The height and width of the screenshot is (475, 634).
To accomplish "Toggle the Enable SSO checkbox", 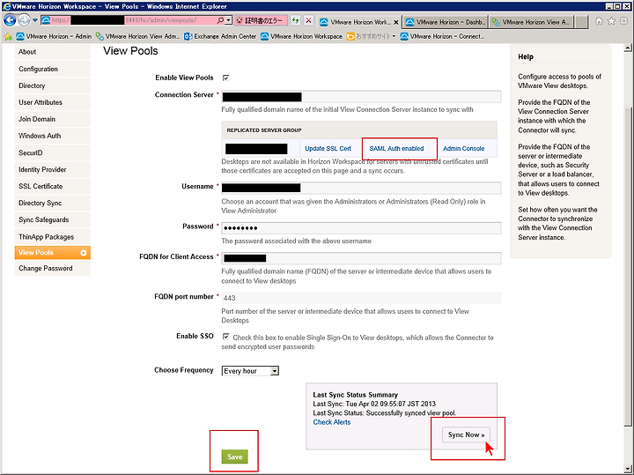I will point(225,337).
